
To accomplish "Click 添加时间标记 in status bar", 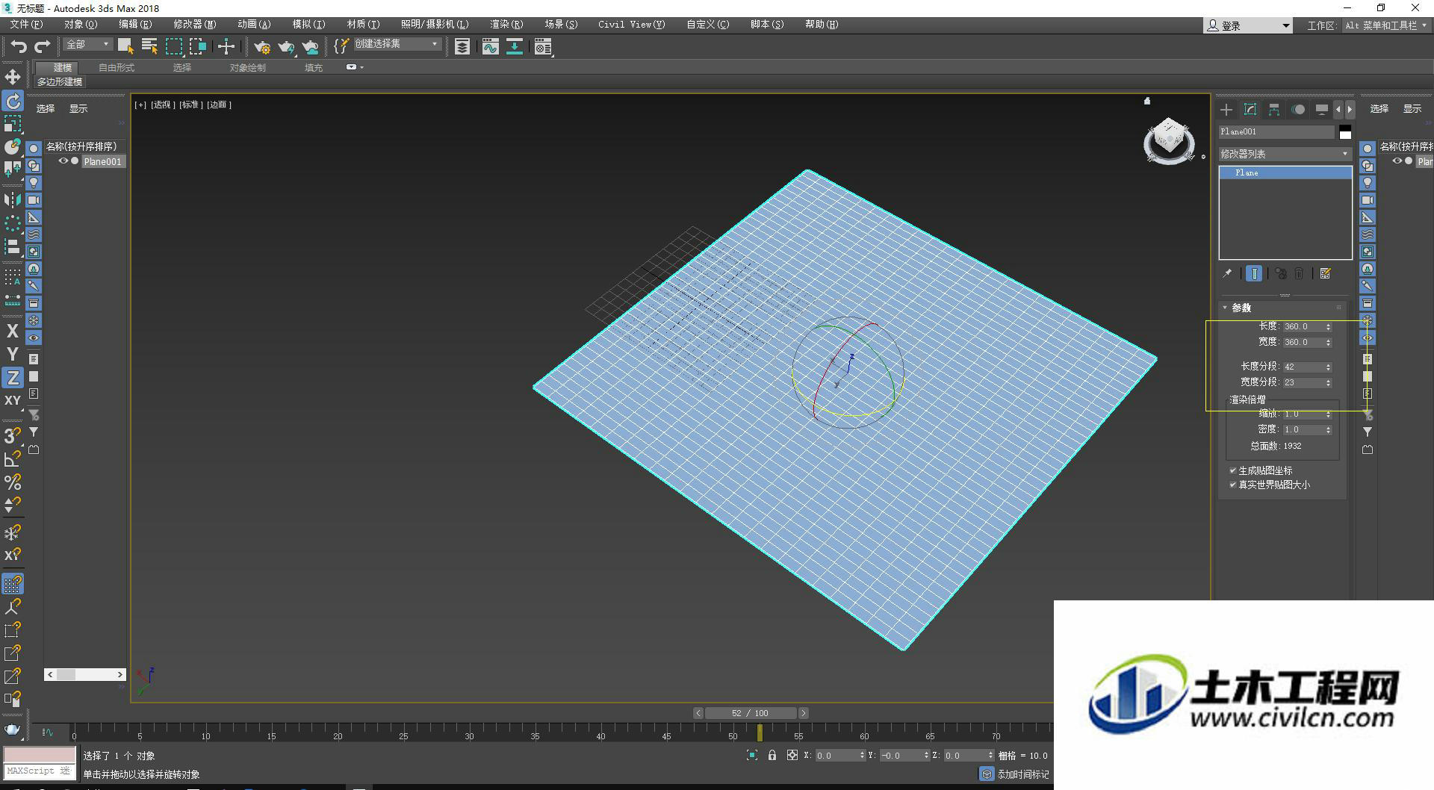I will click(x=1022, y=775).
